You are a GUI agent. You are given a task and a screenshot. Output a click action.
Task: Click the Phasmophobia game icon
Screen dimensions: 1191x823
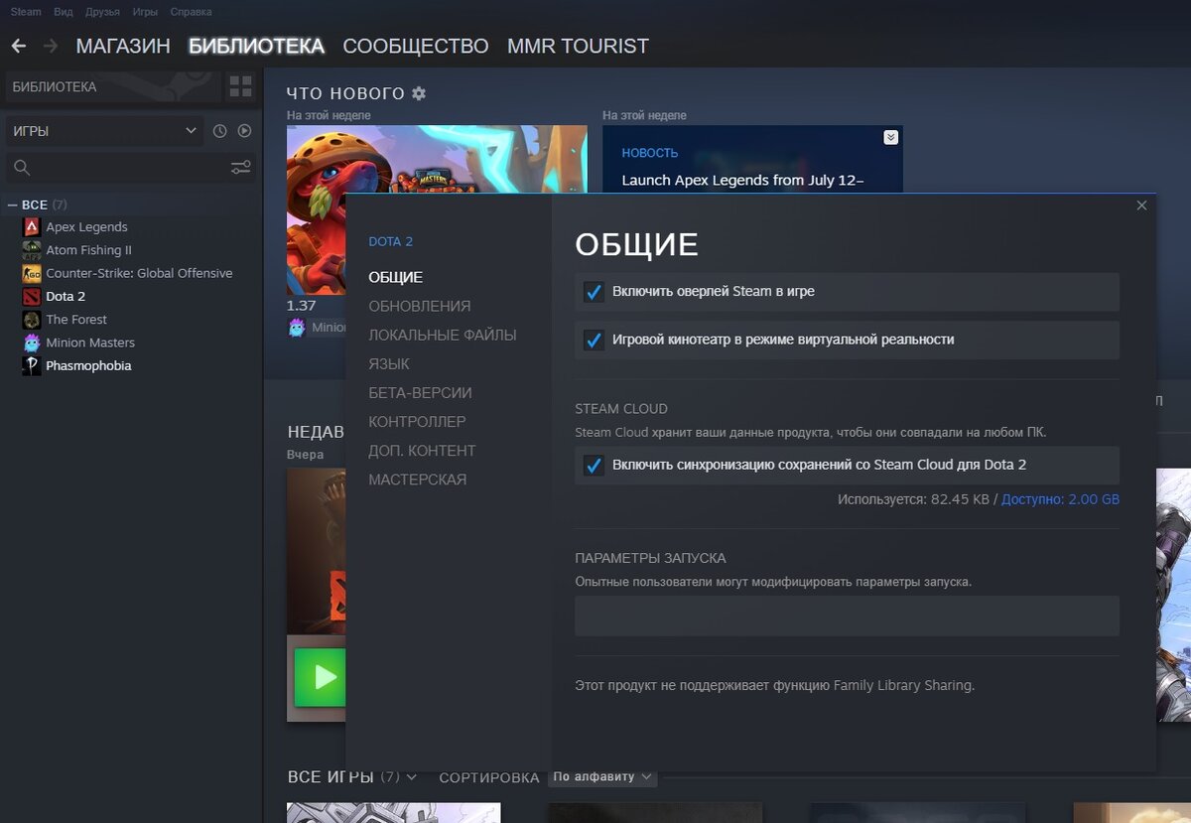31,366
